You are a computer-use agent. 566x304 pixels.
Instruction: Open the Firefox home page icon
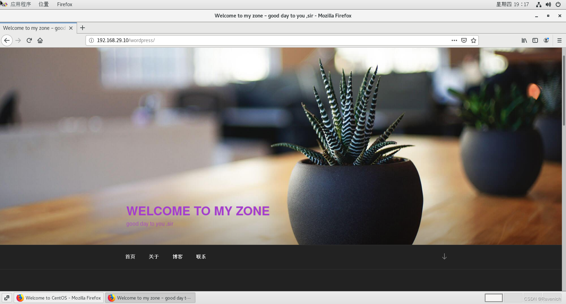click(x=40, y=40)
